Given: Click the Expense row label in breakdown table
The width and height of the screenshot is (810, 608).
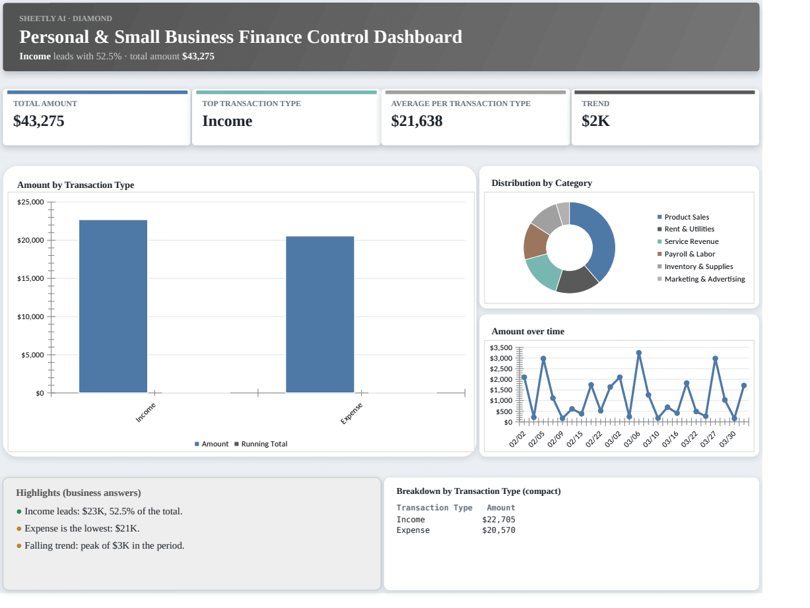Looking at the screenshot, I should pyautogui.click(x=413, y=530).
